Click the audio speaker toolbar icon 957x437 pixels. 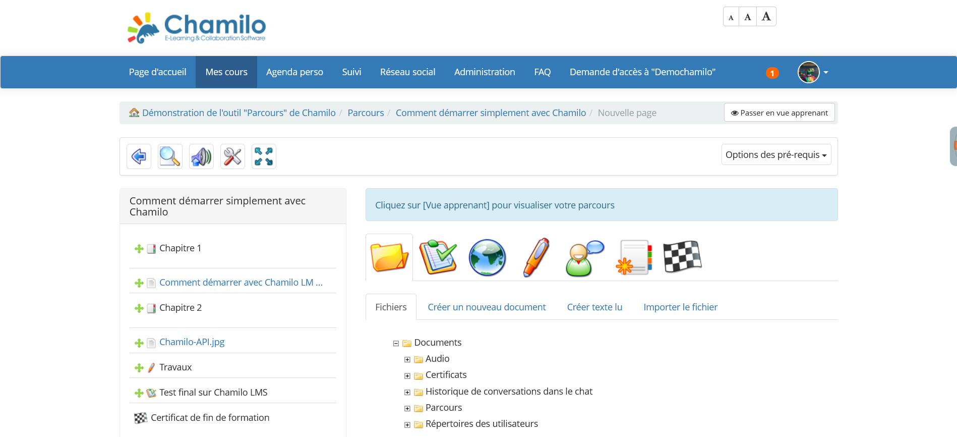(201, 156)
